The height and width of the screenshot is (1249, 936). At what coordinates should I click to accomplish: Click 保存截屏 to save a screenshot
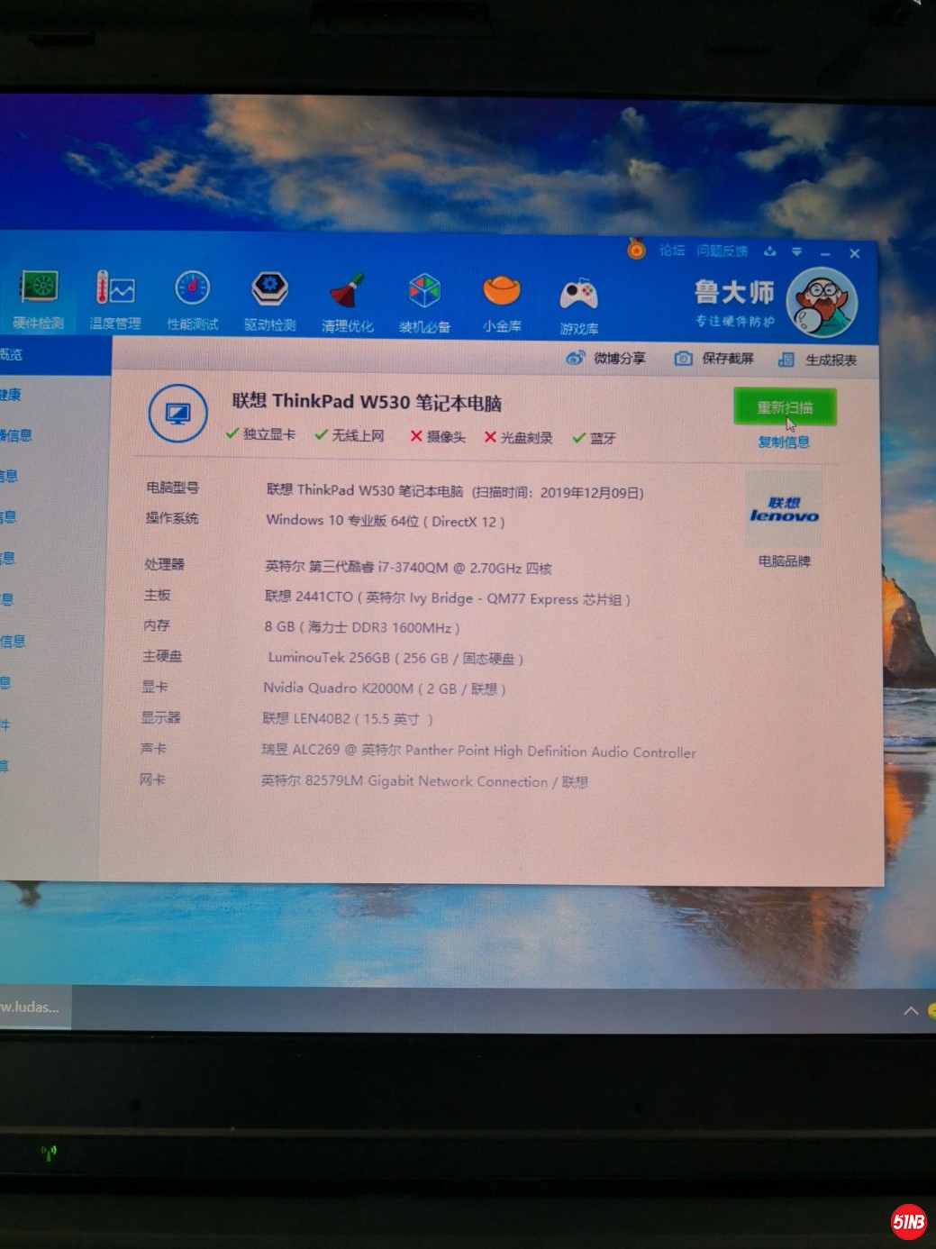714,359
